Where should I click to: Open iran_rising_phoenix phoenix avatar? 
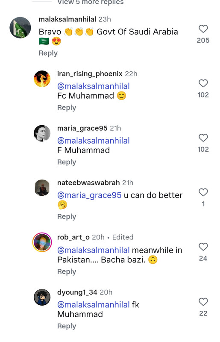click(x=42, y=79)
